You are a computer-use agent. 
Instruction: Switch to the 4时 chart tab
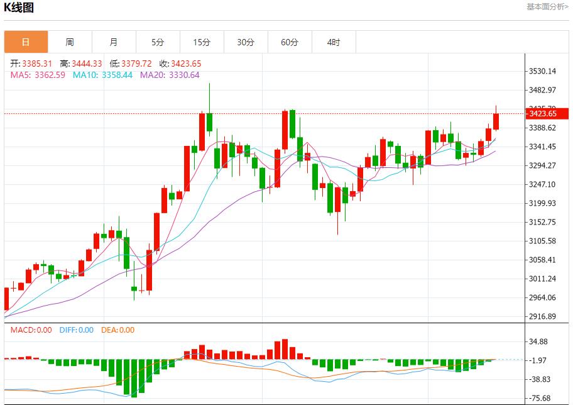(x=334, y=42)
